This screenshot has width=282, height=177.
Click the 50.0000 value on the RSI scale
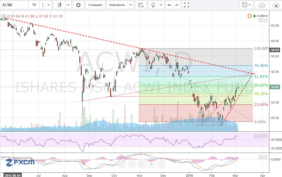point(277,139)
